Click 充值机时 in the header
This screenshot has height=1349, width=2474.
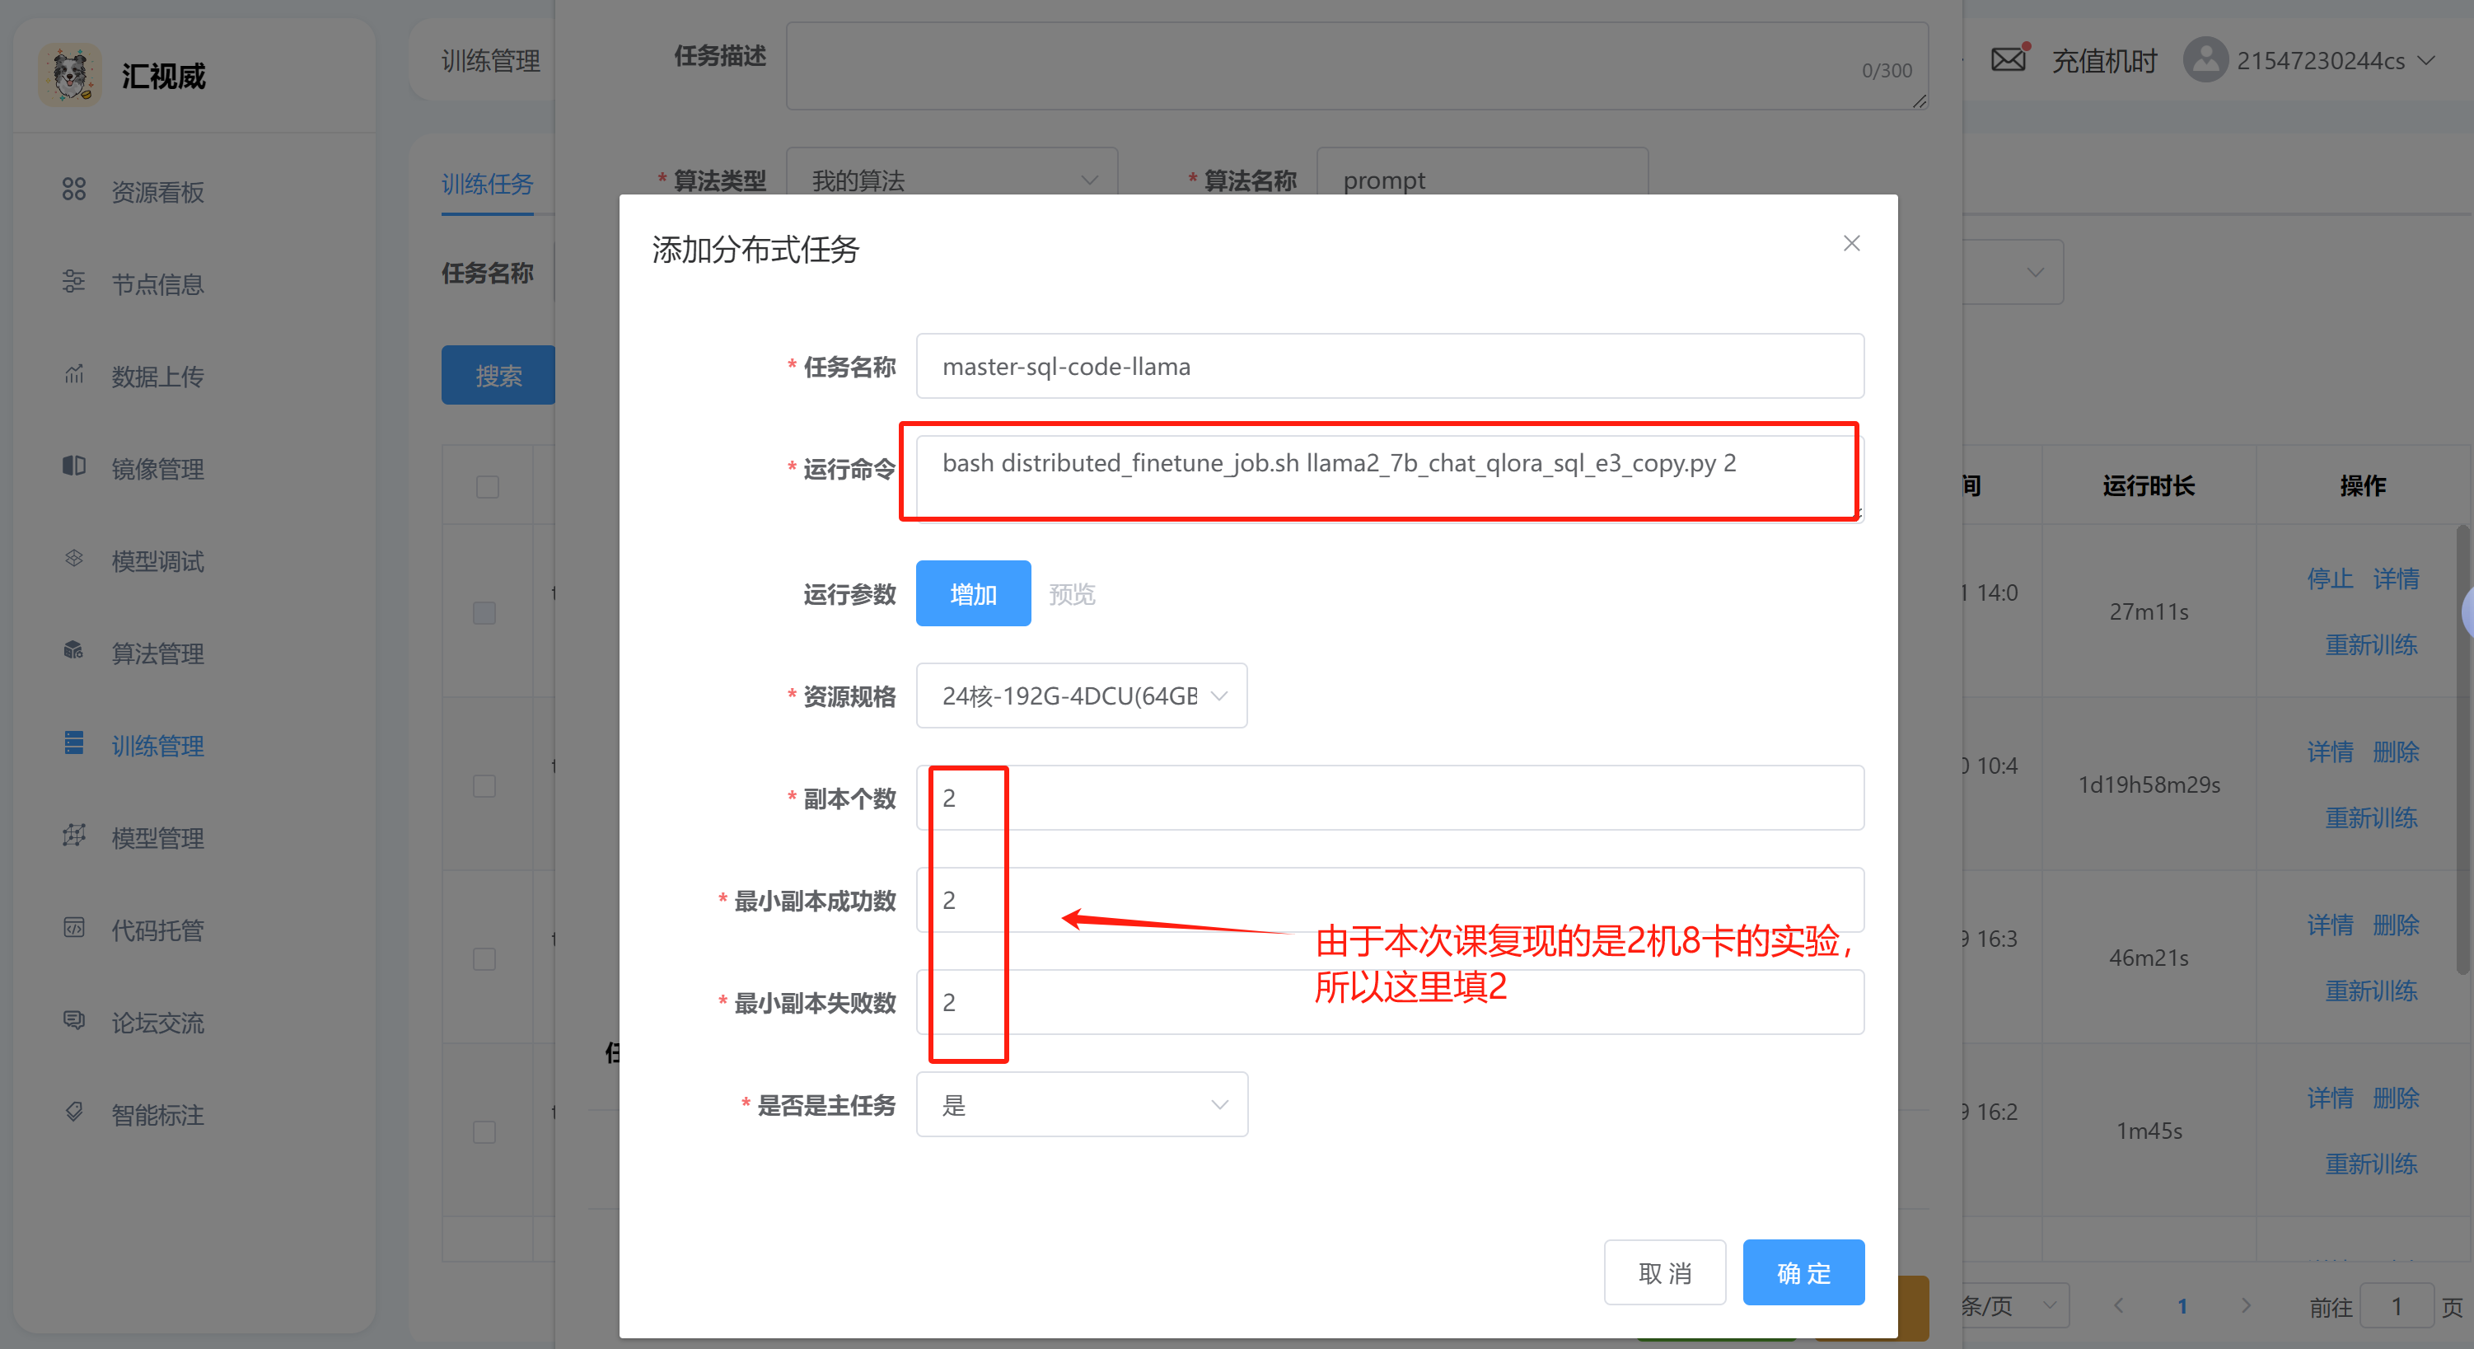point(2104,60)
